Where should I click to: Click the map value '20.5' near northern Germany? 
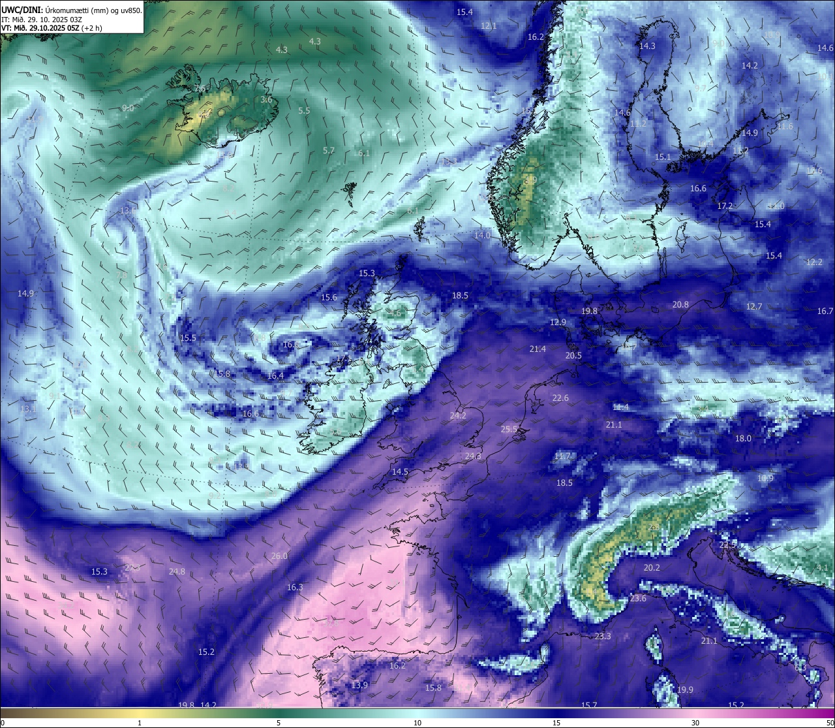pos(573,356)
